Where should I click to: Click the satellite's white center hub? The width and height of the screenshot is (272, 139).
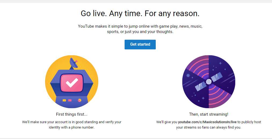point(209,82)
